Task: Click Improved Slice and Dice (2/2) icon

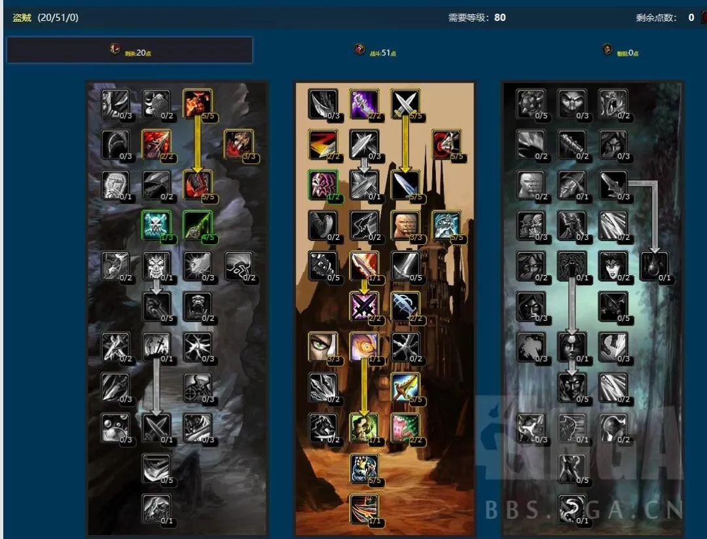Action: coord(323,144)
